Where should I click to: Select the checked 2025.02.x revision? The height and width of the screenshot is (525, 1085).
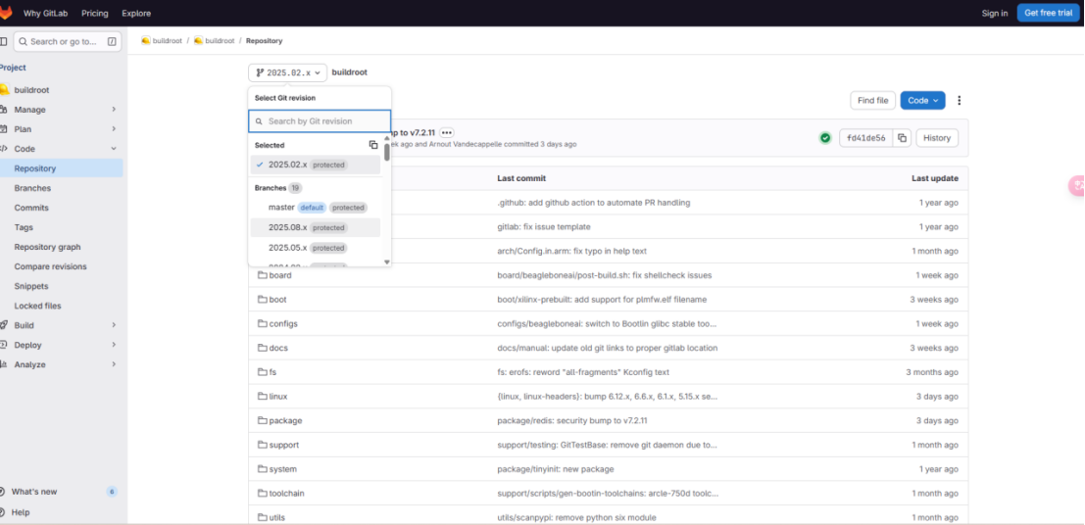coord(316,165)
